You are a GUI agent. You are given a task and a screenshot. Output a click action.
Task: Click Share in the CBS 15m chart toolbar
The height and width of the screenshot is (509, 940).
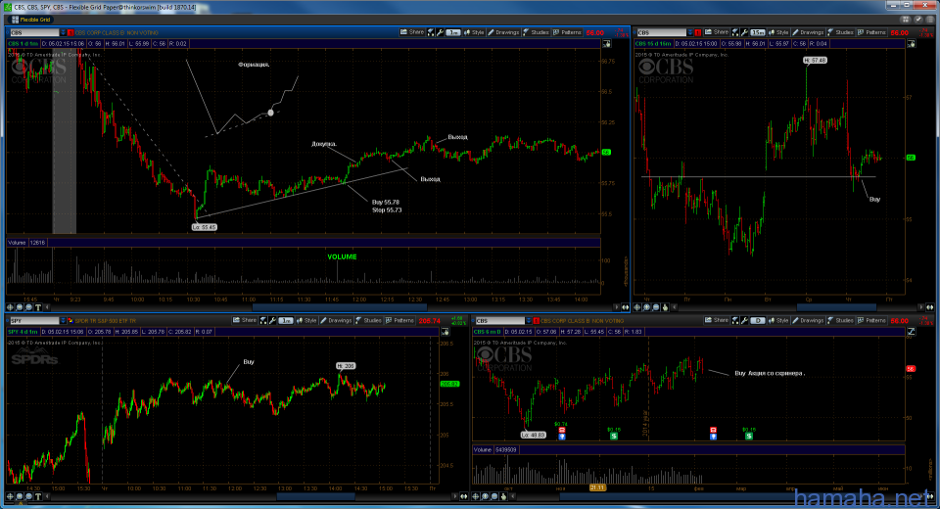[717, 32]
